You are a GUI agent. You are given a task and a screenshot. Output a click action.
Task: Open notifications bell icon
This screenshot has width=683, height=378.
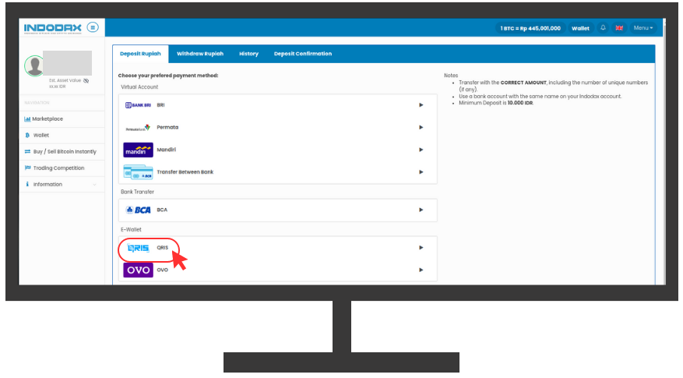tap(603, 28)
